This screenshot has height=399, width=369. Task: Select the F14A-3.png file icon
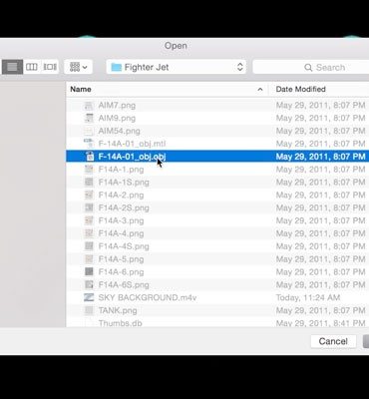pos(89,220)
